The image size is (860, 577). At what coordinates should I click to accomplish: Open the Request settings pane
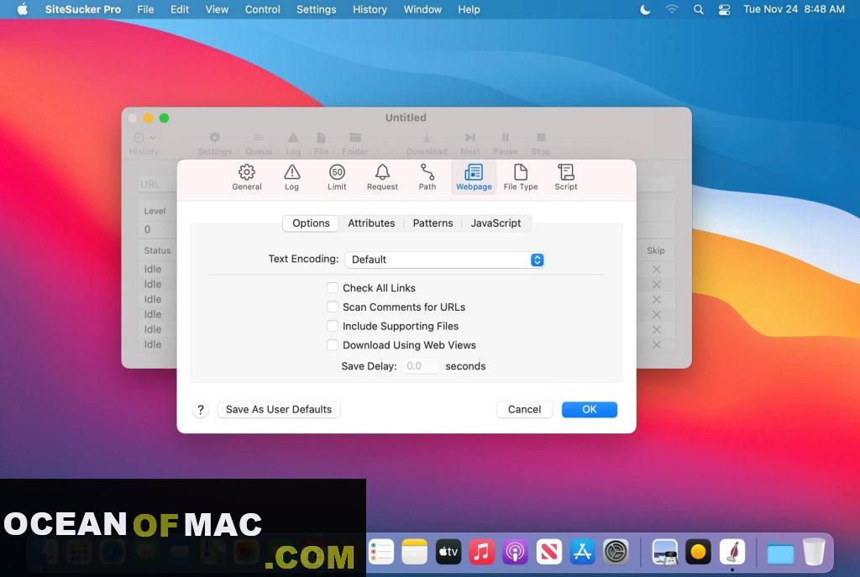click(x=382, y=177)
